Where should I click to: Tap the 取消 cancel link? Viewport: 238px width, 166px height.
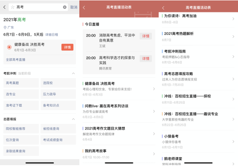point(74,7)
